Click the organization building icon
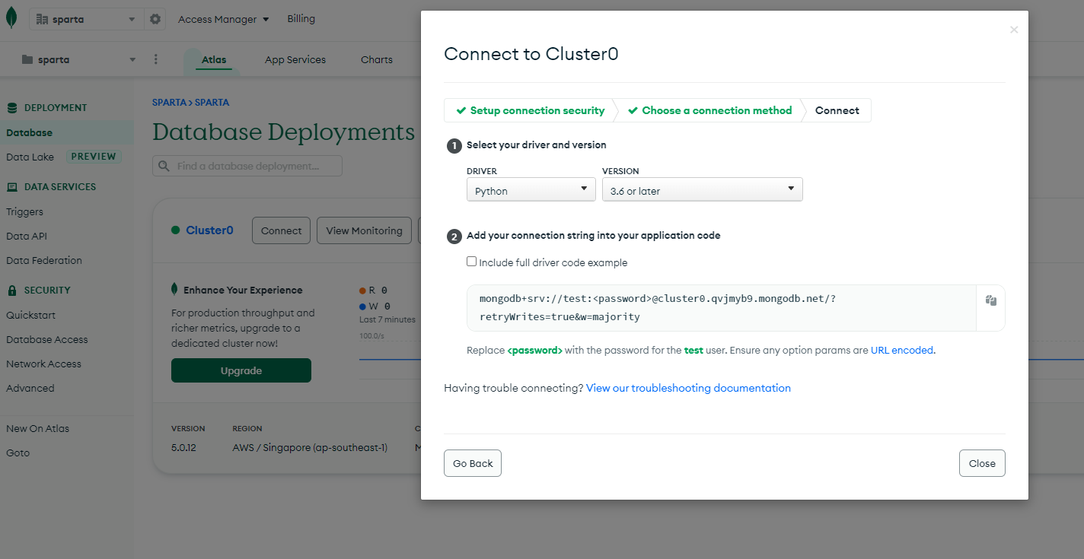 (x=42, y=19)
